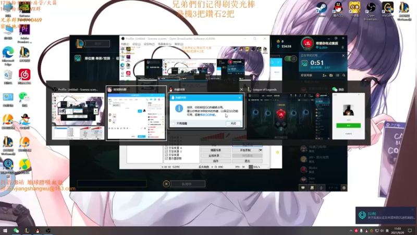This screenshot has height=235, width=417.
Task: Open League client settings gear icon
Action: [x=336, y=38]
